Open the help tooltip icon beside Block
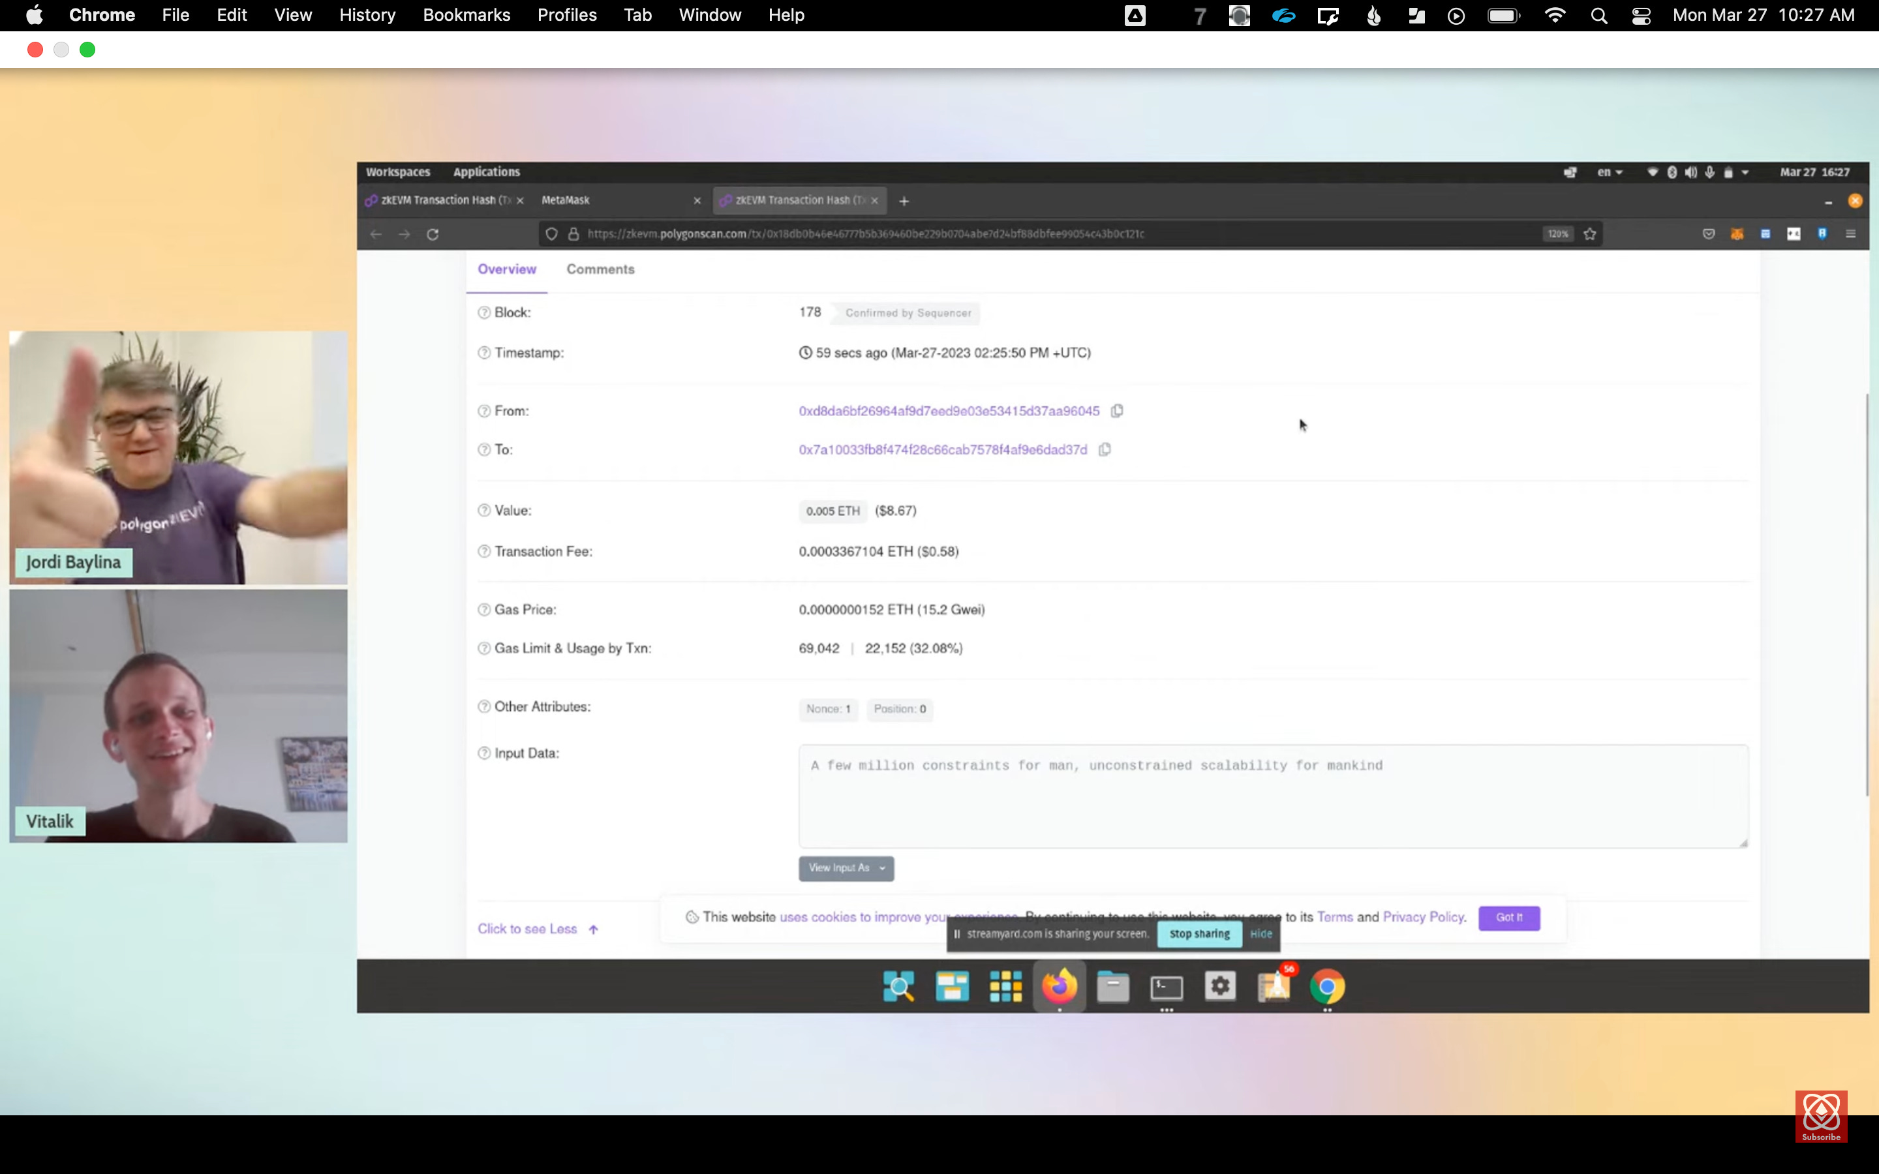 483,312
